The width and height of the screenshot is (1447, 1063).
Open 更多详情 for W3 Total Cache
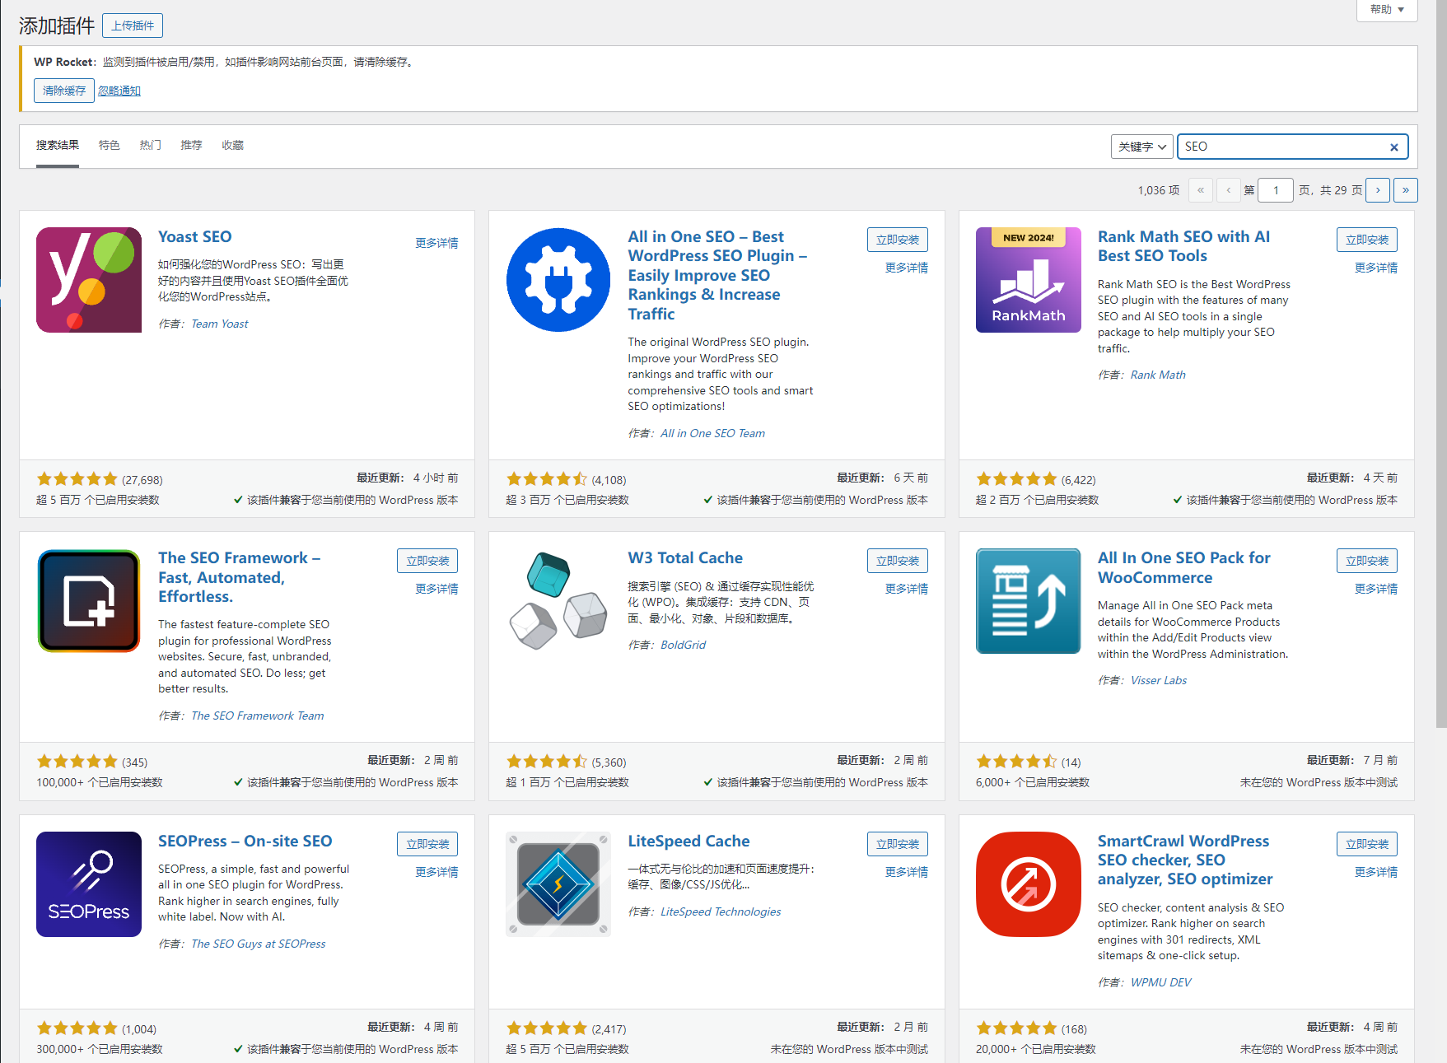coord(906,589)
